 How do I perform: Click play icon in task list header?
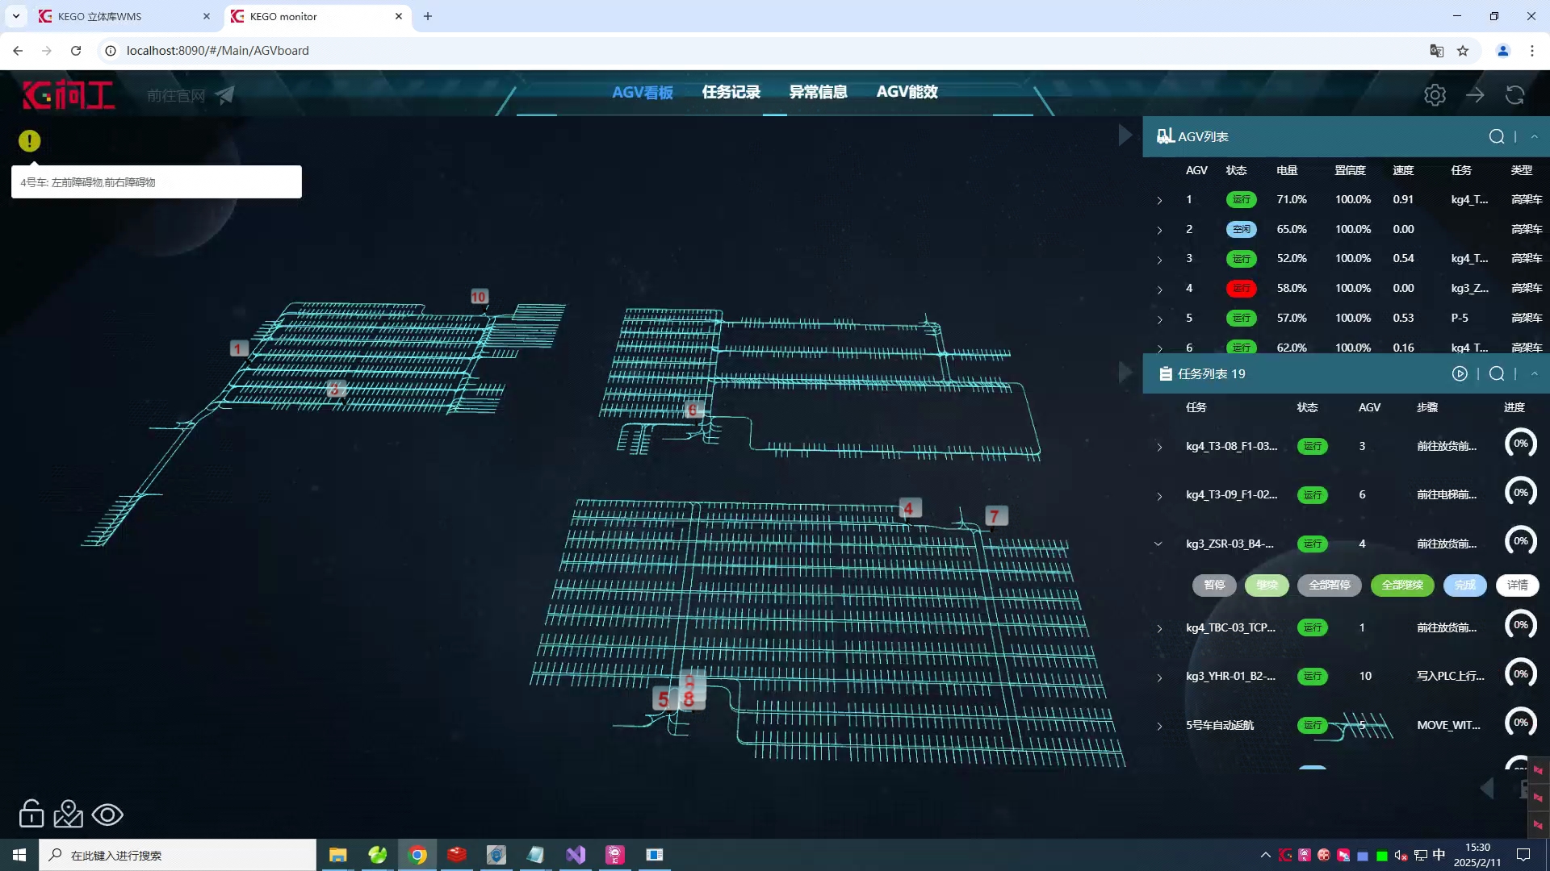coord(1460,374)
